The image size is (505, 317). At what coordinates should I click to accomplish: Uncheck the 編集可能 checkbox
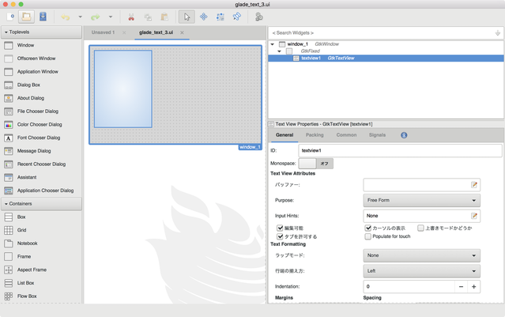click(280, 228)
